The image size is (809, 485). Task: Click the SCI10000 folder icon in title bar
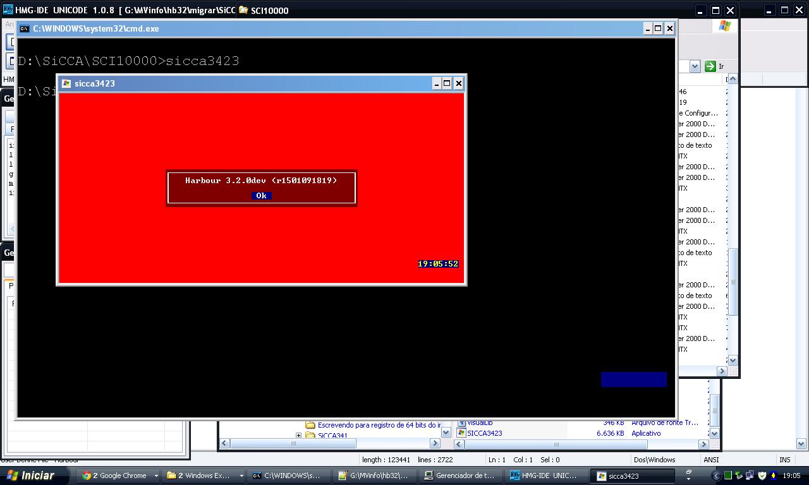tap(243, 10)
